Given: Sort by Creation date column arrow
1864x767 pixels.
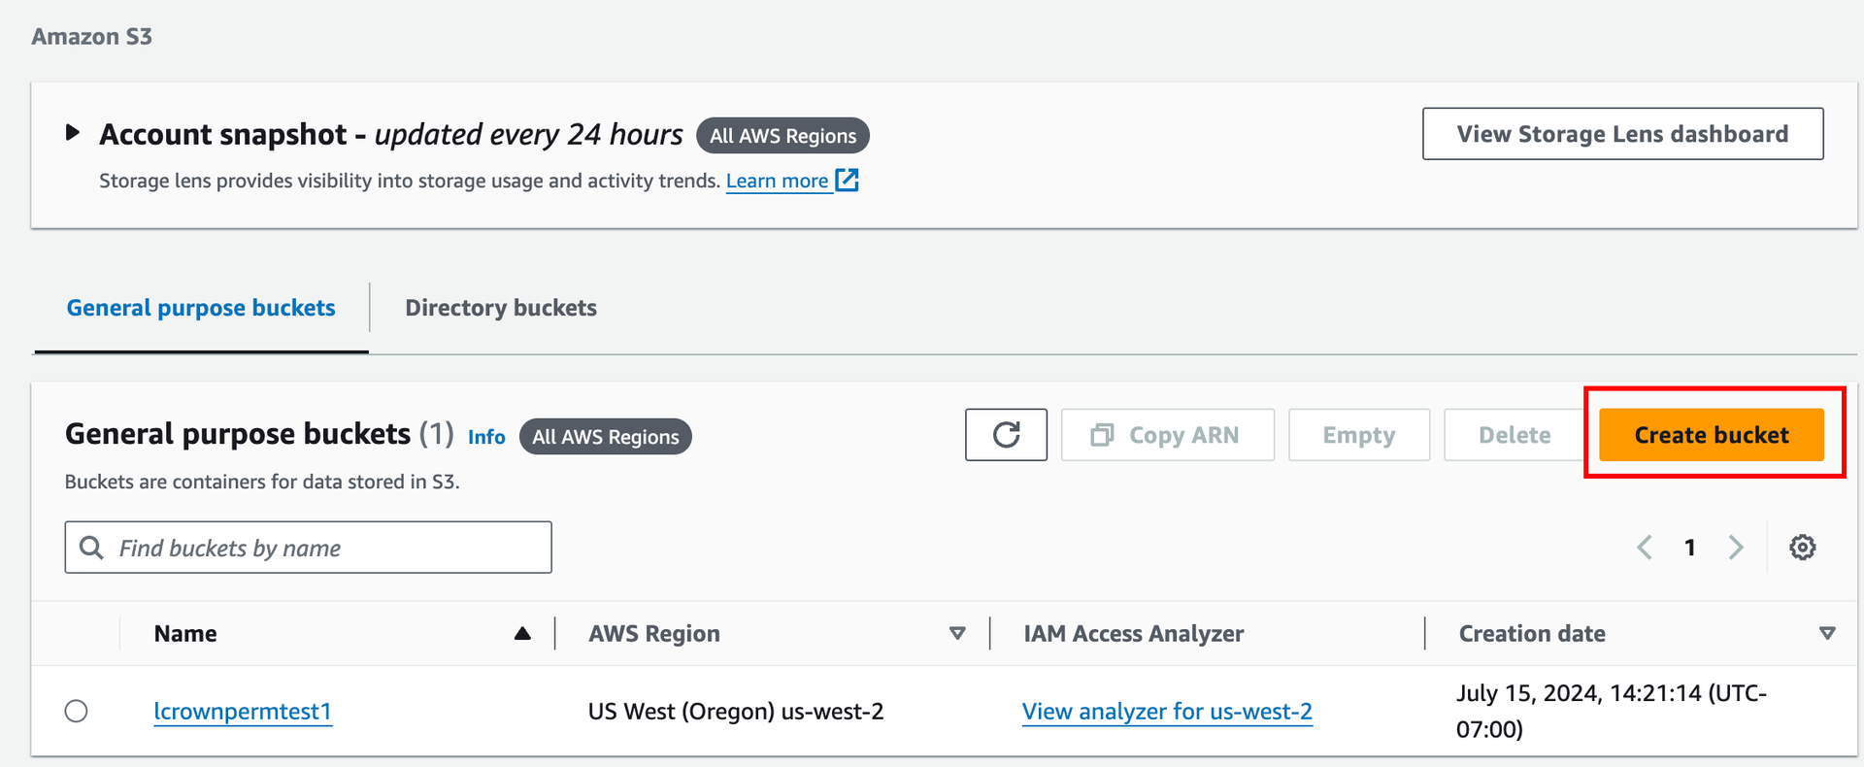Looking at the screenshot, I should pyautogui.click(x=1827, y=634).
